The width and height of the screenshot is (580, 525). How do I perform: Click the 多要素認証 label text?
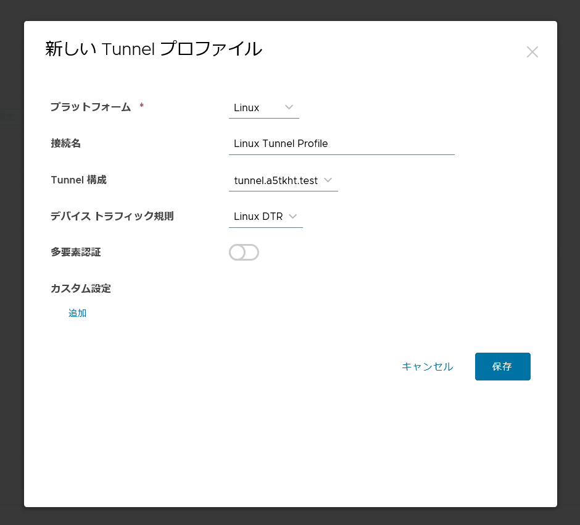pyautogui.click(x=76, y=252)
